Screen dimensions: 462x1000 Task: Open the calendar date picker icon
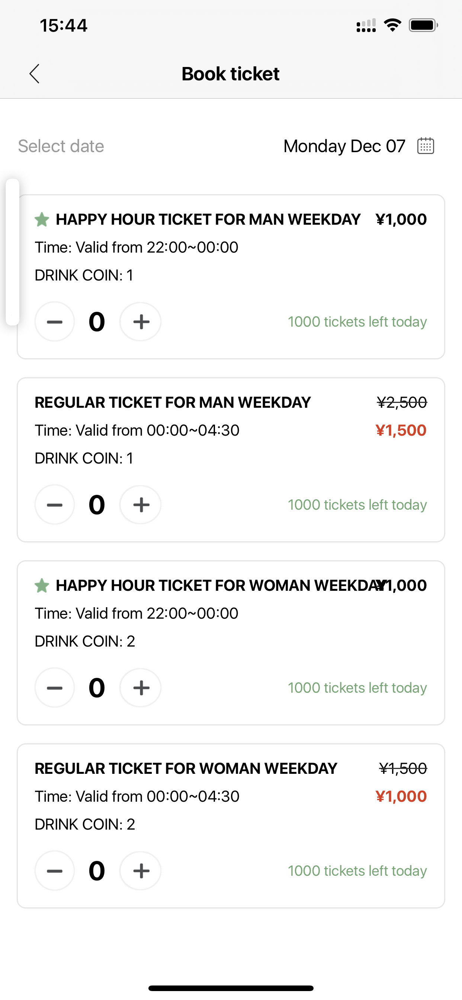pos(426,146)
